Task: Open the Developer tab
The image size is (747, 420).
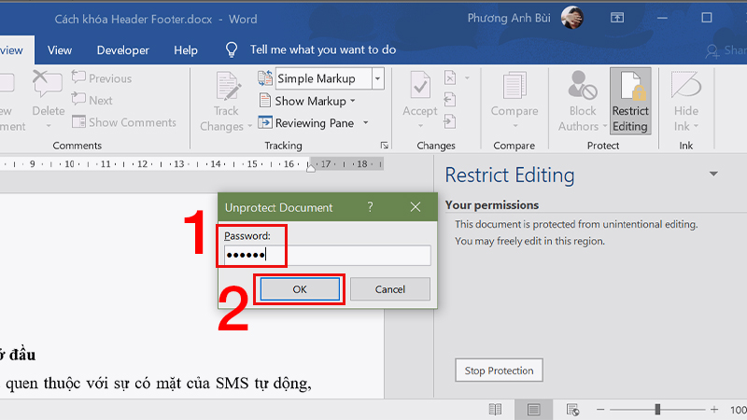Action: pyautogui.click(x=123, y=50)
